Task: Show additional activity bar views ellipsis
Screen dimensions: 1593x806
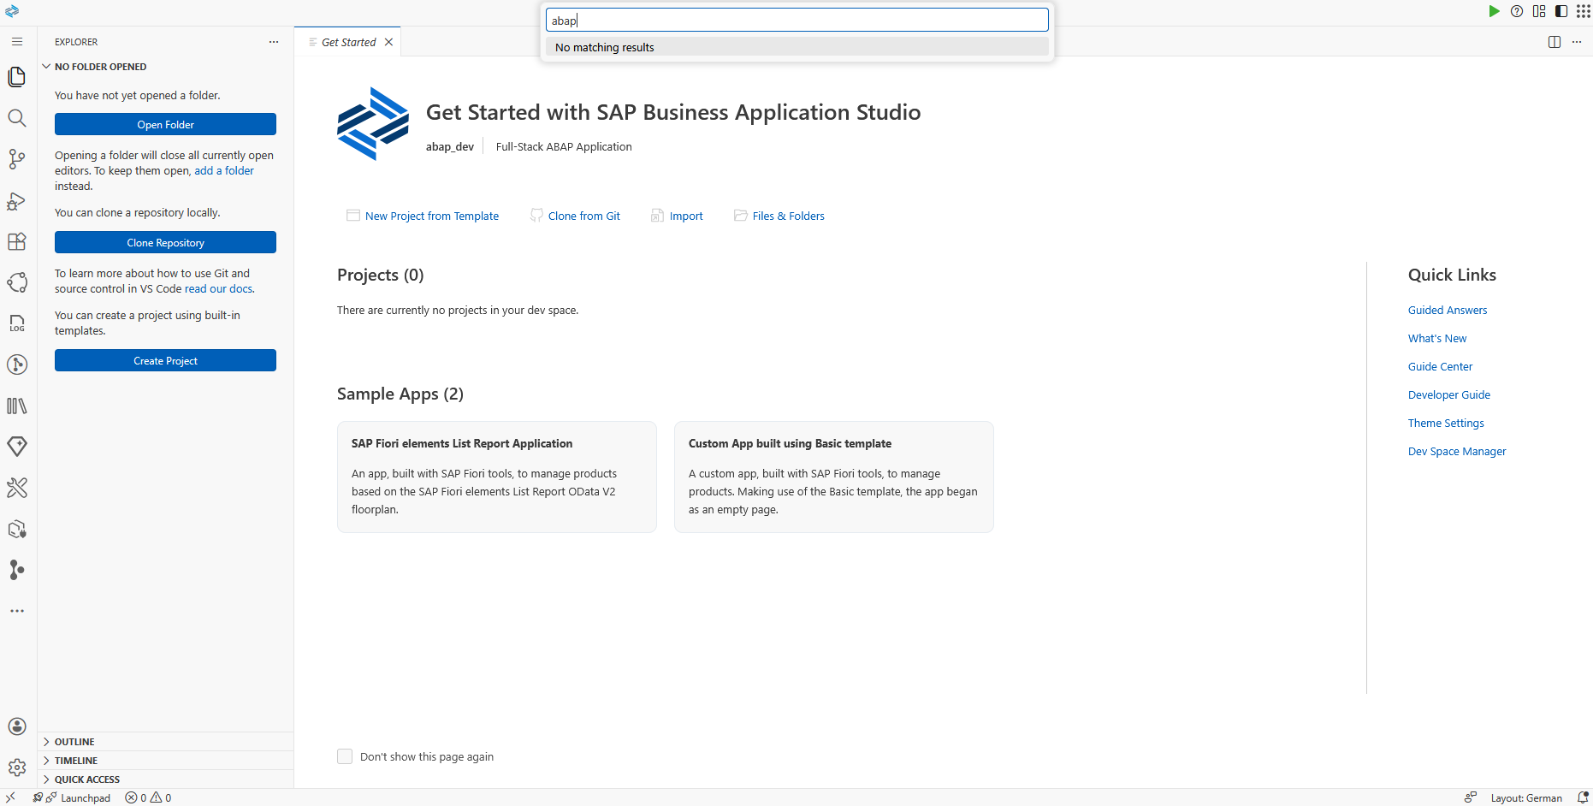Action: pos(17,611)
